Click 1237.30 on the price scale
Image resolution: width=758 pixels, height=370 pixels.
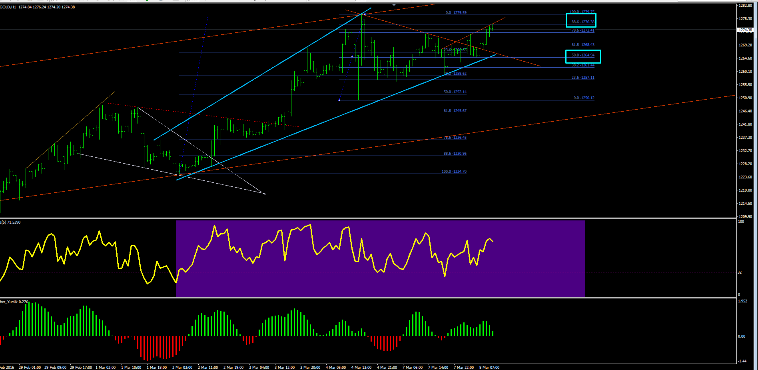[x=745, y=138]
